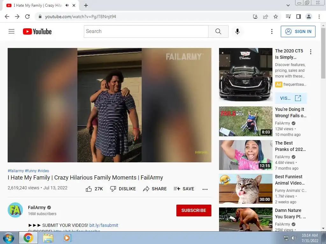Bookmark this tab with star icon

[x=276, y=17]
